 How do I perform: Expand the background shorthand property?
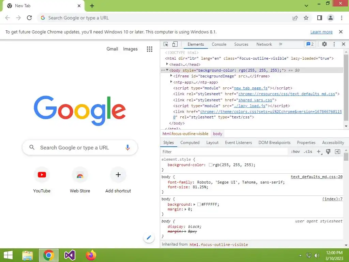tap(194, 204)
